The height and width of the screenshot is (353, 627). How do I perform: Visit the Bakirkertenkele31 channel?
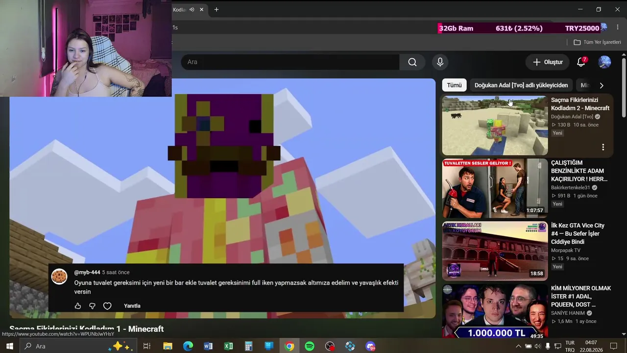tap(571, 188)
